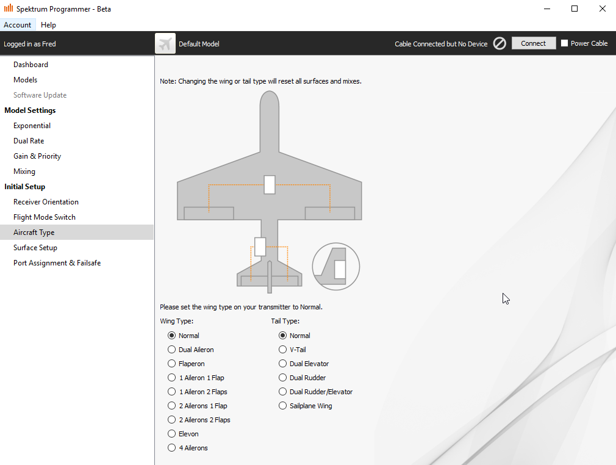Click the right wing aileron in diagram
The height and width of the screenshot is (465, 616).
(329, 213)
